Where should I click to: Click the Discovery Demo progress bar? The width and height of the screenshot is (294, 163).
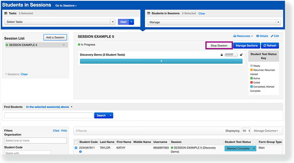(161, 61)
